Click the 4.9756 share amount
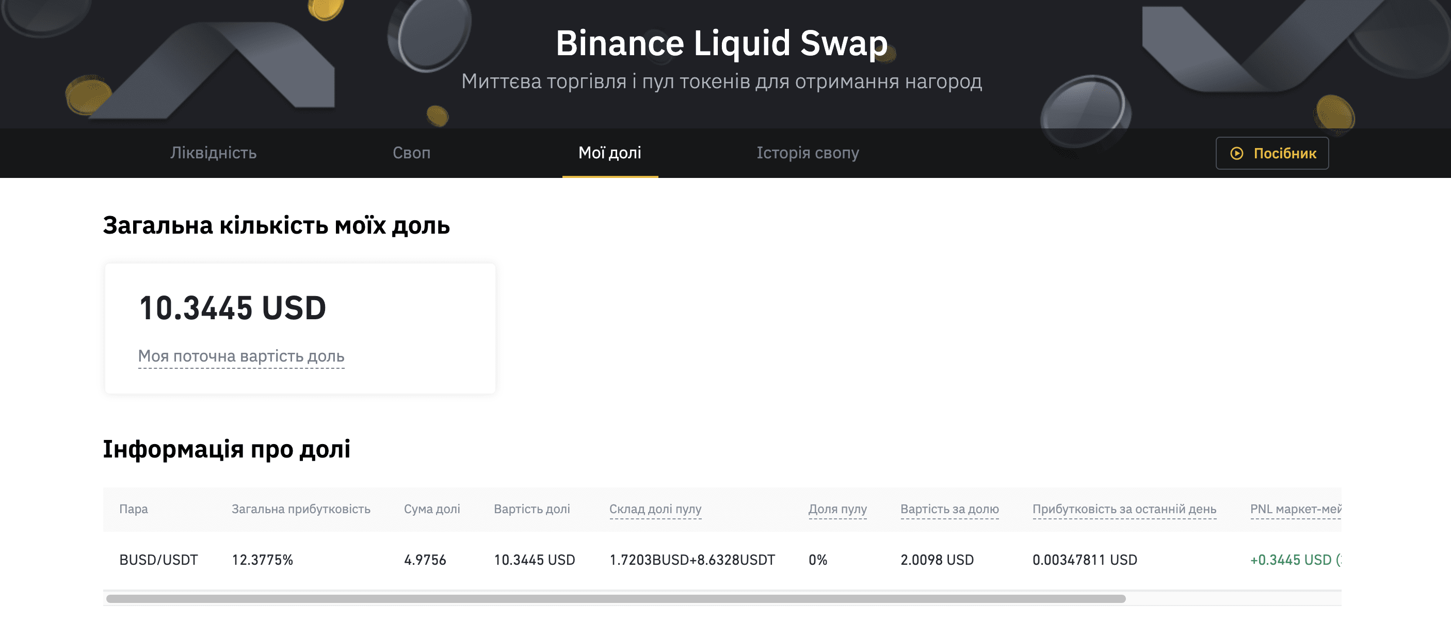Viewport: 1451px width, 621px height. tap(425, 560)
